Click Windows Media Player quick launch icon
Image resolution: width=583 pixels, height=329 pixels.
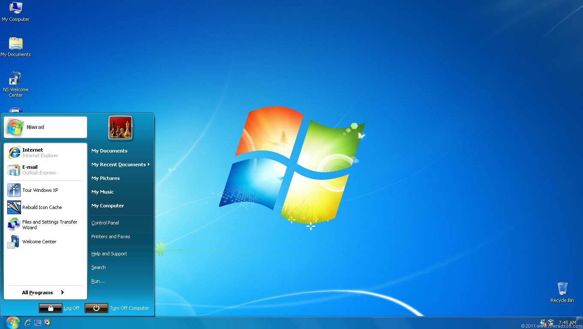pos(48,322)
